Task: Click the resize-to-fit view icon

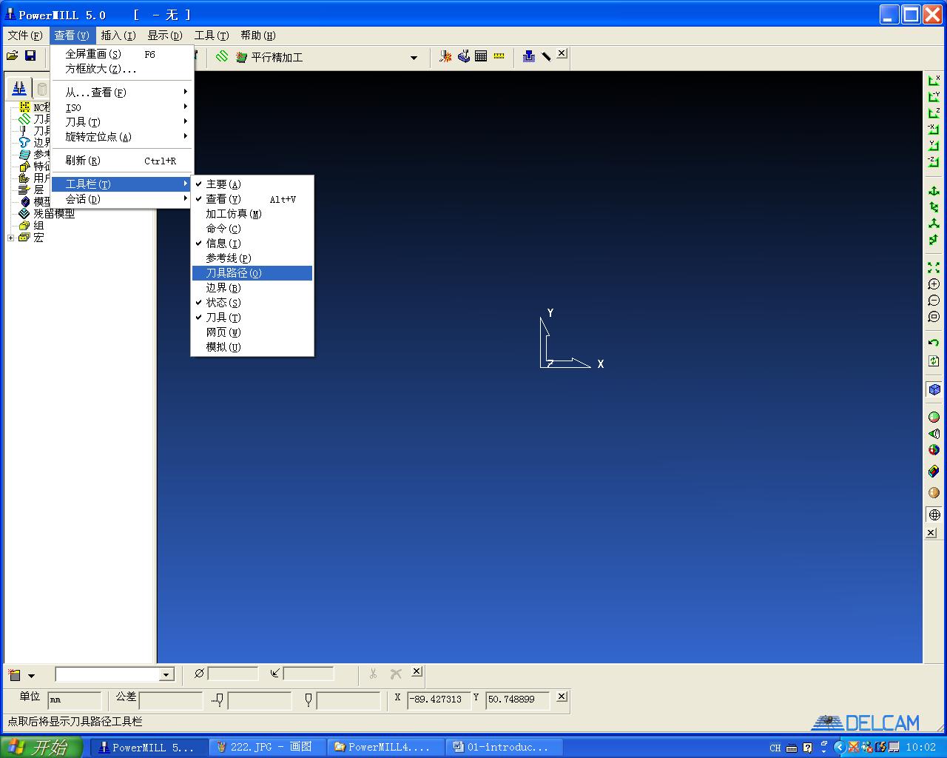Action: [x=934, y=268]
